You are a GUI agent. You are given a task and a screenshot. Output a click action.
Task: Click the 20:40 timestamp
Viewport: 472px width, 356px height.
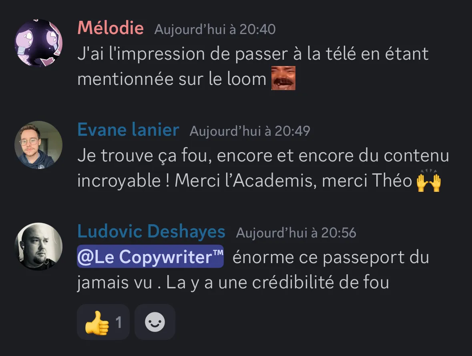coord(215,30)
